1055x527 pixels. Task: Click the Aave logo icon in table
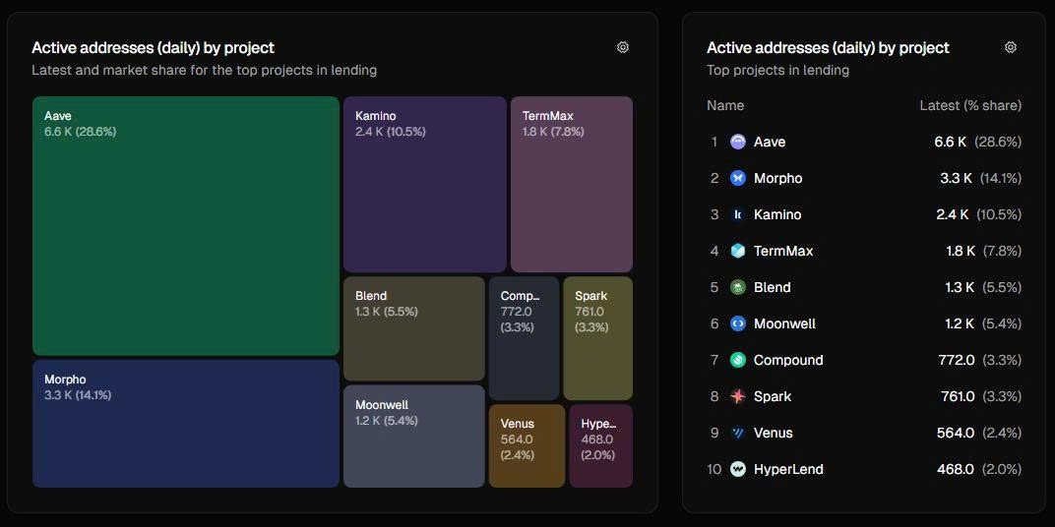pos(738,142)
